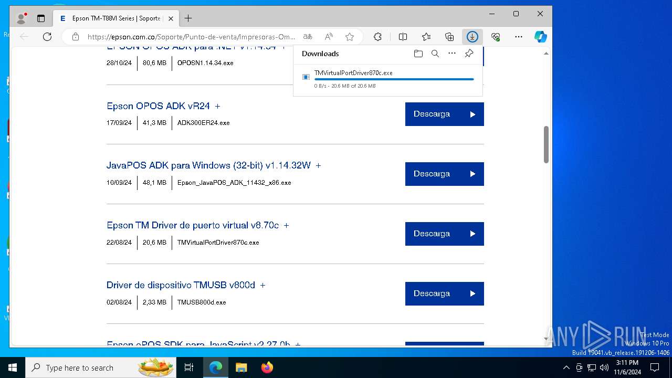Expand EPSON OPOS ADK para .NET details
672x378 pixels.
[x=283, y=47]
